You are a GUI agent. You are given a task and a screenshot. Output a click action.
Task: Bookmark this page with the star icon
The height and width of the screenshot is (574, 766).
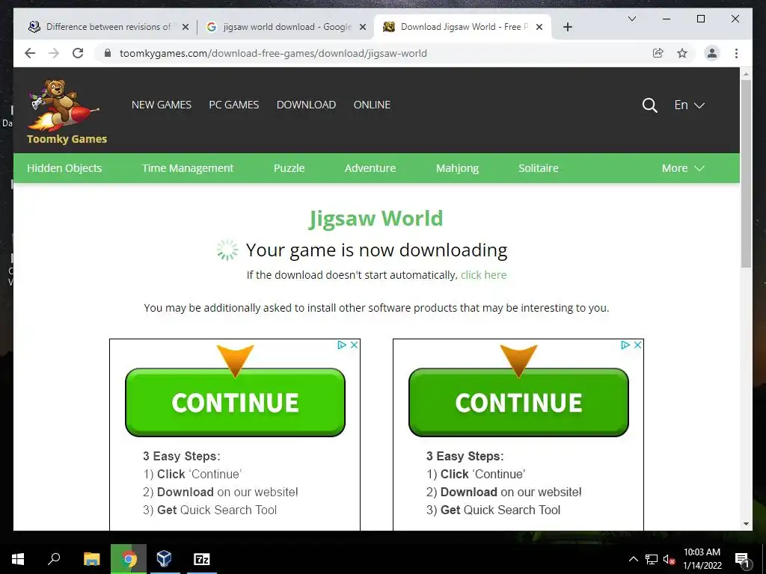[682, 53]
